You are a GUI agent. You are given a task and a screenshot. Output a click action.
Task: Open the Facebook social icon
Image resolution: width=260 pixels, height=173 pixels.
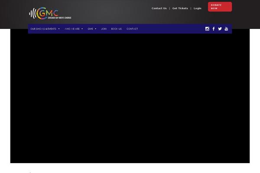coord(214,29)
